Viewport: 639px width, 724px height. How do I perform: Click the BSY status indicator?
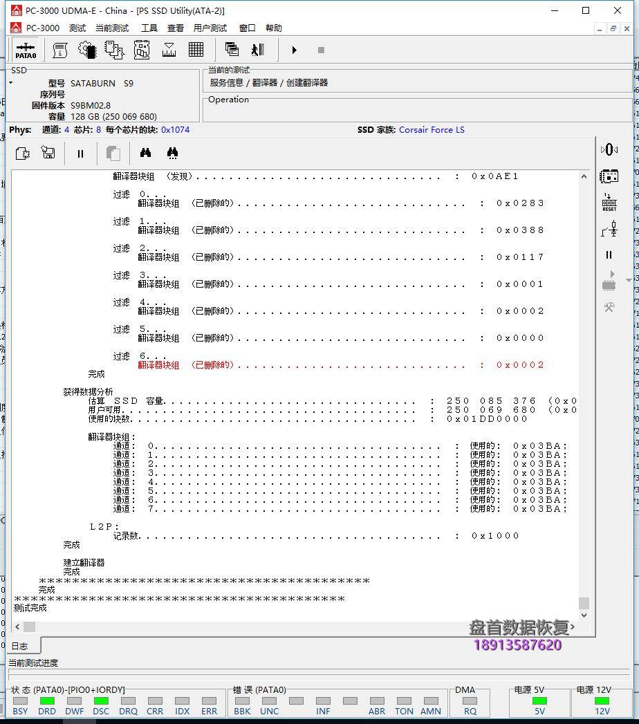[20, 701]
